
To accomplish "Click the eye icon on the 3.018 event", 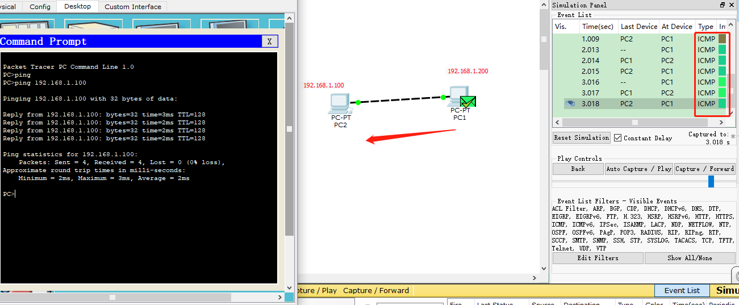I will click(570, 103).
